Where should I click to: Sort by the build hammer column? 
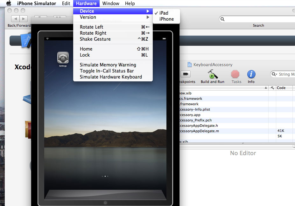pyautogui.click(x=272, y=88)
